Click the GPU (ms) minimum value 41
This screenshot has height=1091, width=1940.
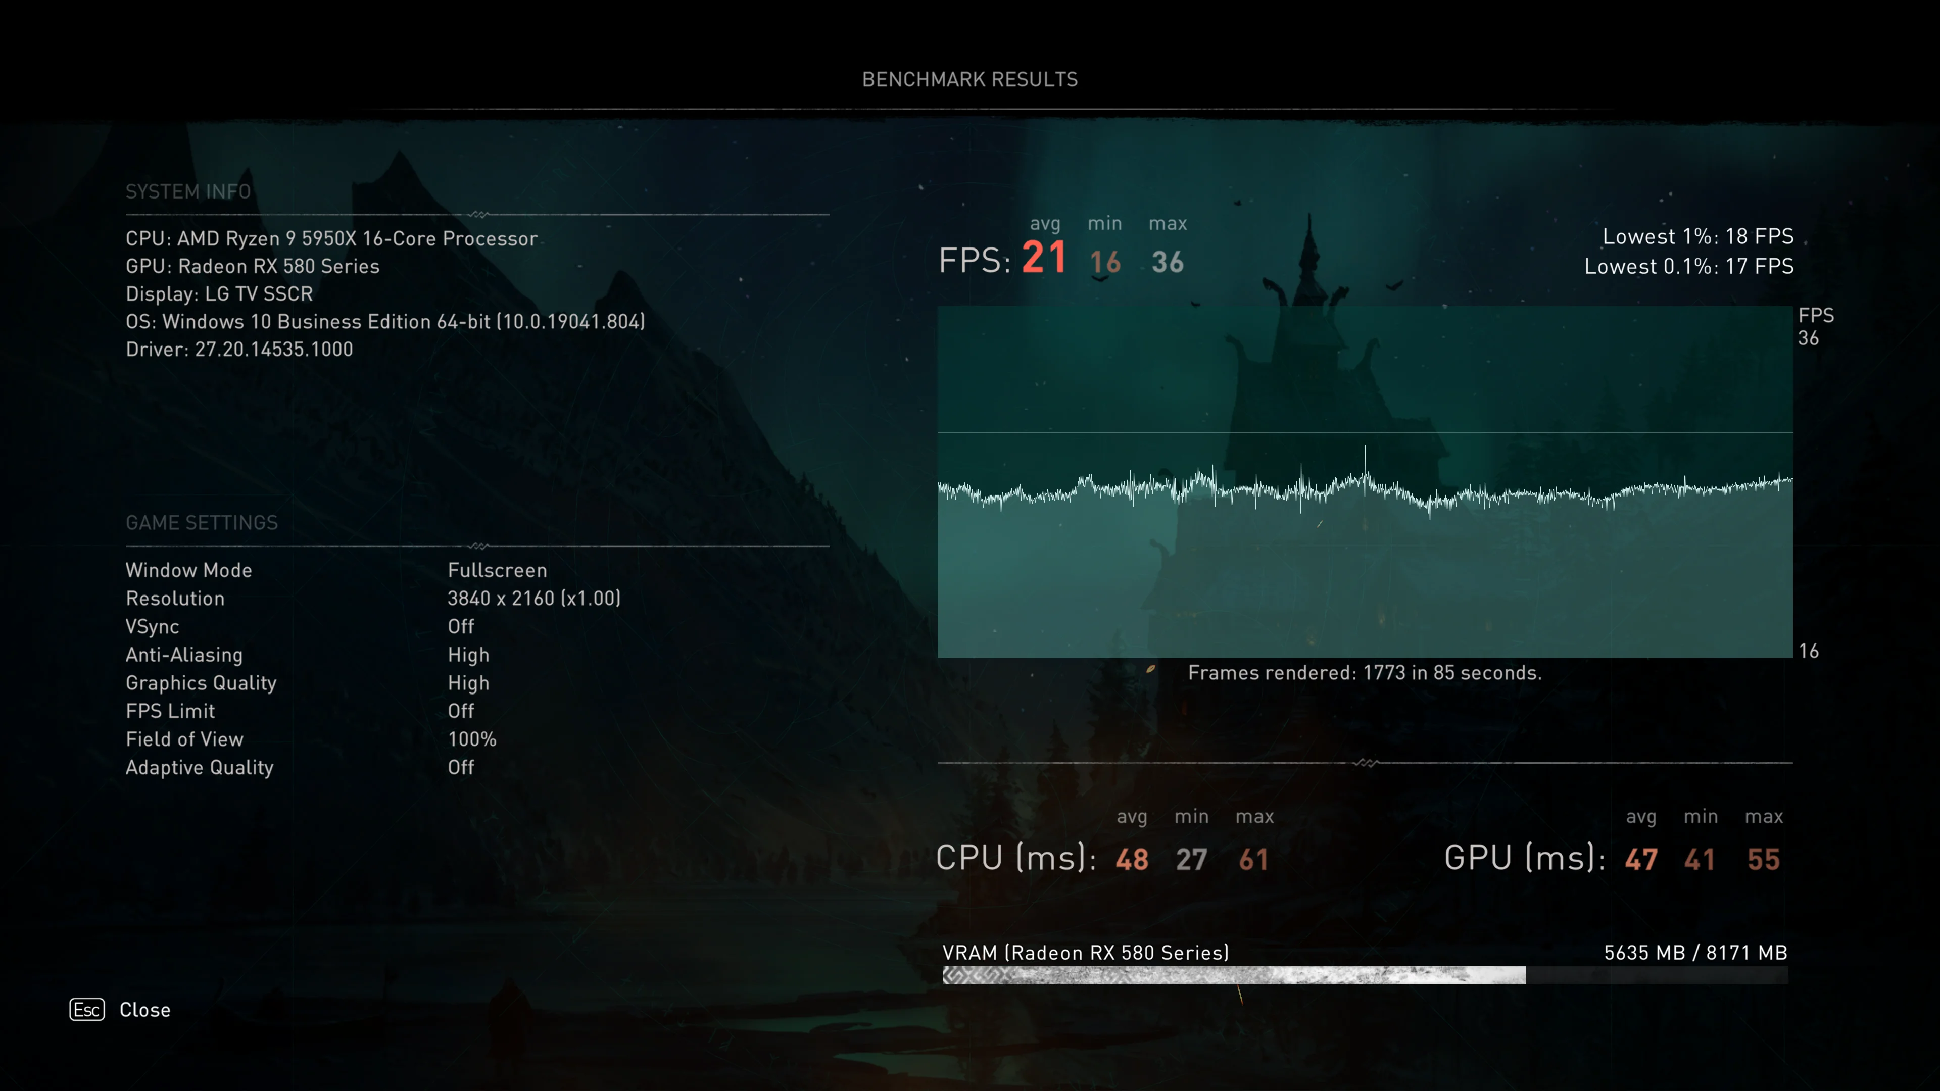click(1700, 860)
